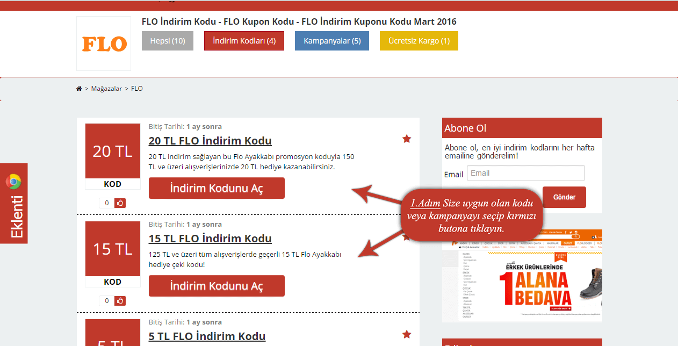Show Ücretsiz Kargo (1) offers

click(x=419, y=41)
